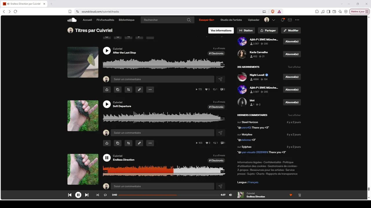Start the Station for Cuivriel
Screen dimensions: 371x208
pos(246,30)
